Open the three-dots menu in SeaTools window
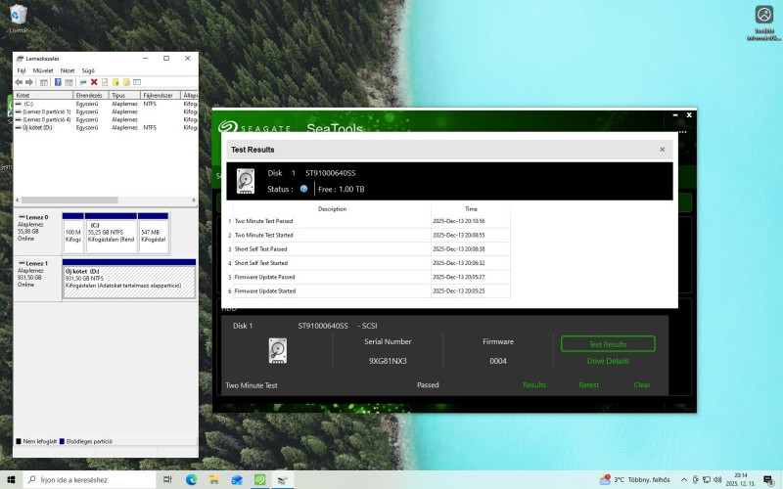783x489 pixels. [682, 132]
